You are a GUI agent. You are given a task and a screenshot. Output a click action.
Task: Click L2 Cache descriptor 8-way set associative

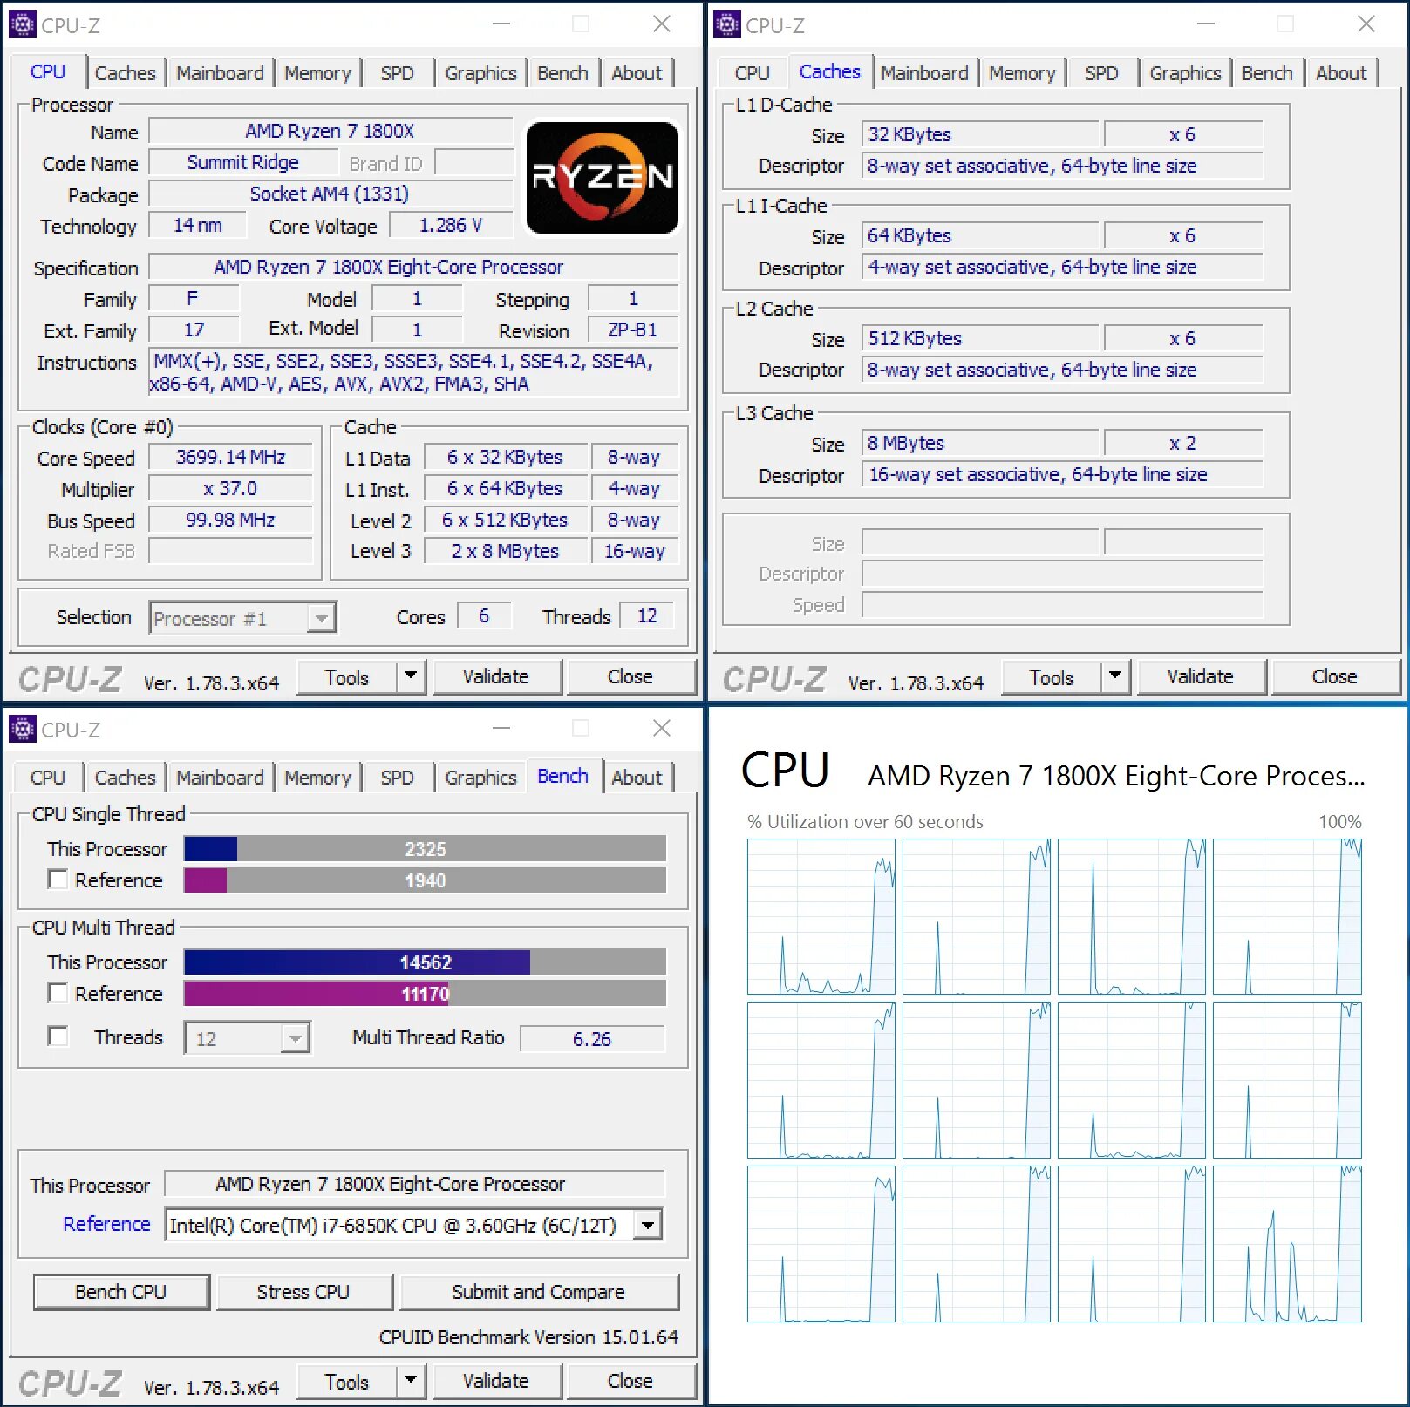[x=1062, y=370]
